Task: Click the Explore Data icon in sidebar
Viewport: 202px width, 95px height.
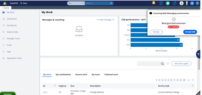Action: (4, 32)
